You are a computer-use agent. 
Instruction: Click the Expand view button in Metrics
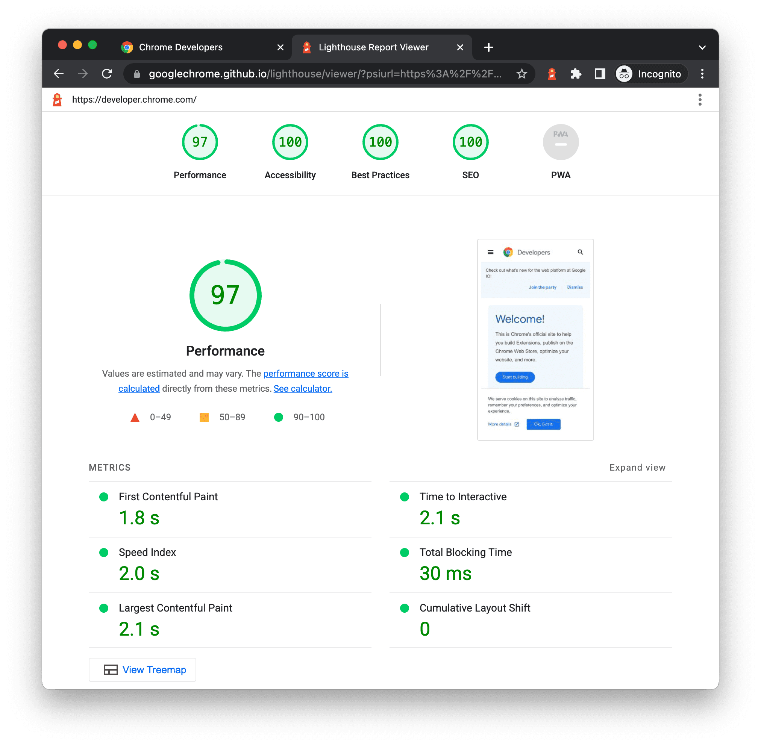pos(637,467)
